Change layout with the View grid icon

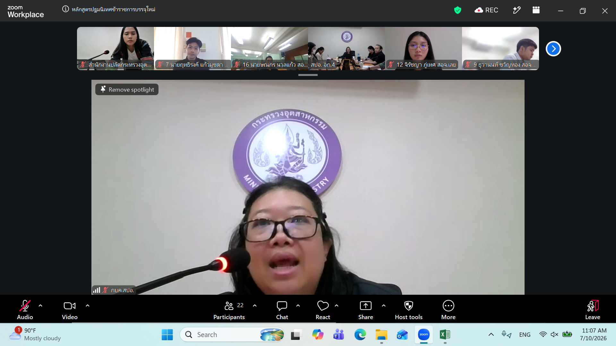(x=536, y=10)
